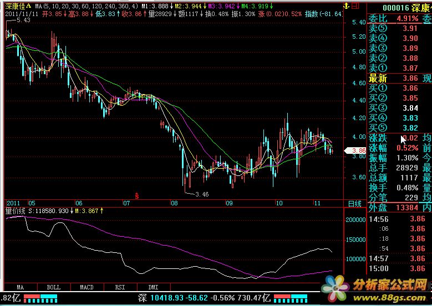Click the 指数(-81.64 readout in header
The image size is (432, 306).
[324, 14]
